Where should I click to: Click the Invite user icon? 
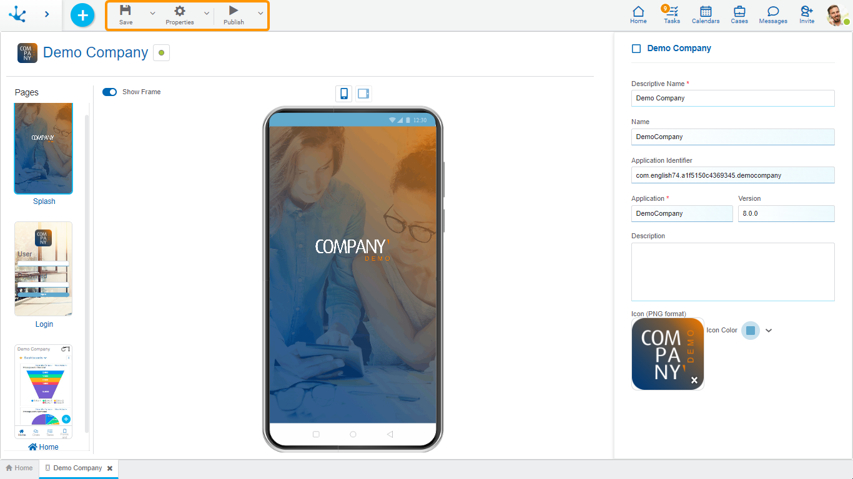[807, 15]
